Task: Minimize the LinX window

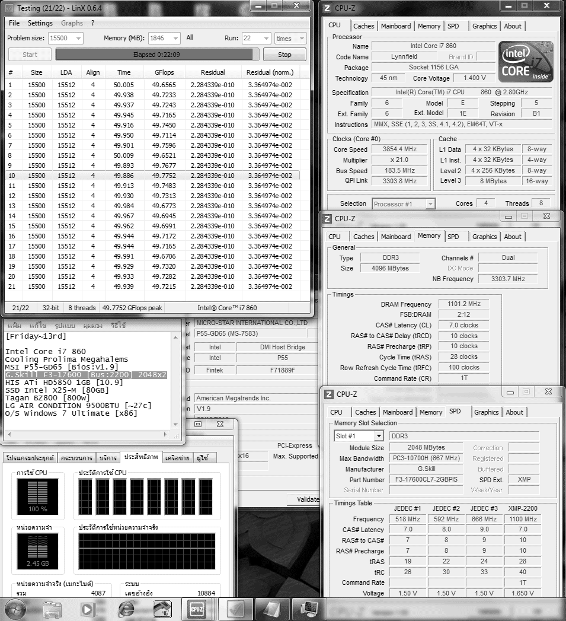Action: coord(258,5)
